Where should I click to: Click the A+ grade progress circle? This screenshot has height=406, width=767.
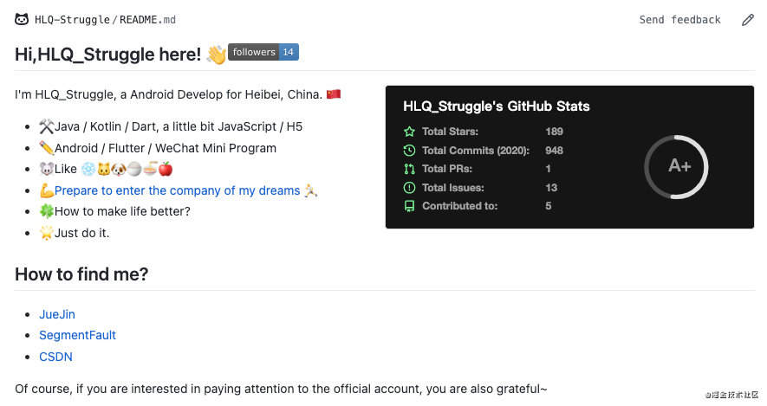[x=679, y=166]
